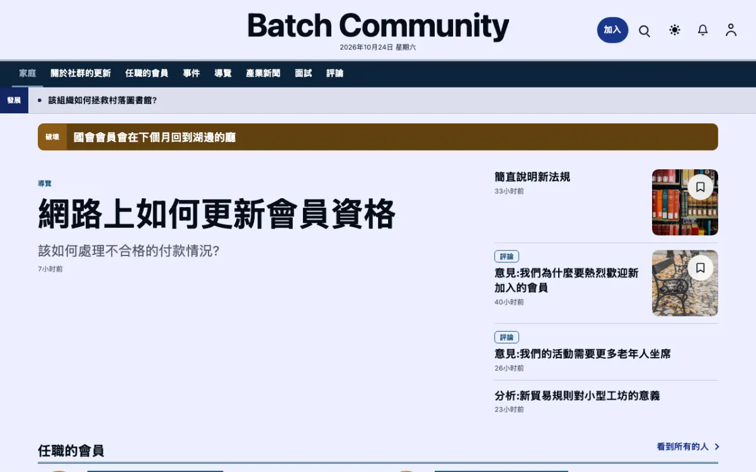Select the 家庭 nav tab

[x=28, y=74]
